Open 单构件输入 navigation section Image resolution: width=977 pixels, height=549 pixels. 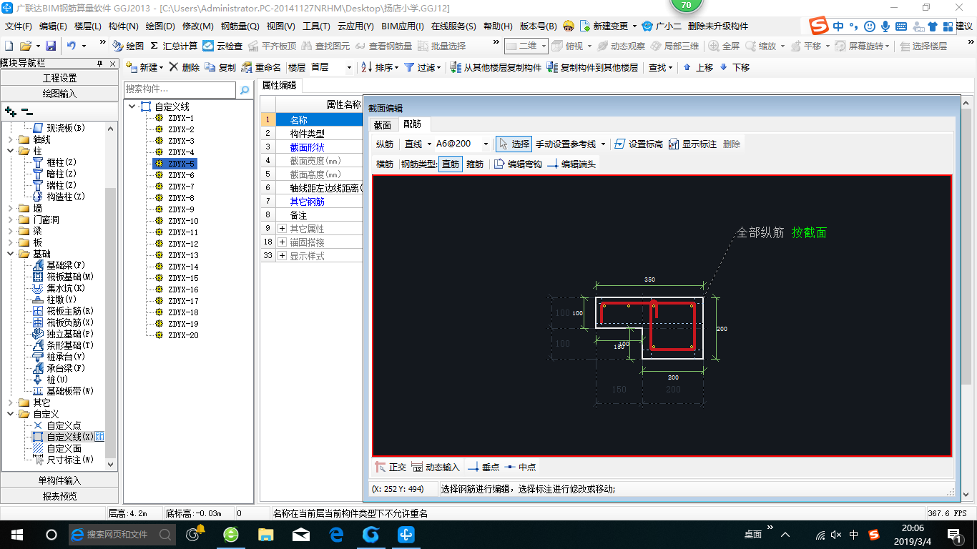(60, 480)
